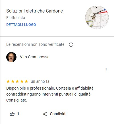This screenshot has height=124, width=114.
Task: Open the Soluzioni elettriche Cardone round photo
Action: [97, 17]
